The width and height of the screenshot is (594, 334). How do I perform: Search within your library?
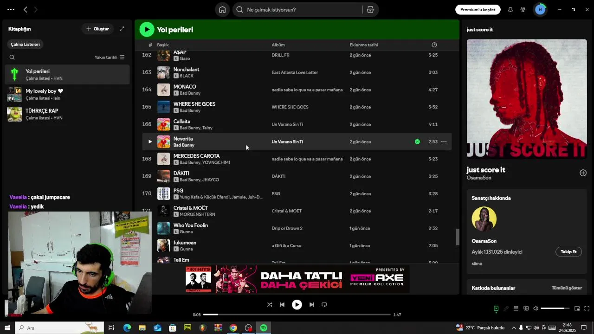(x=12, y=58)
